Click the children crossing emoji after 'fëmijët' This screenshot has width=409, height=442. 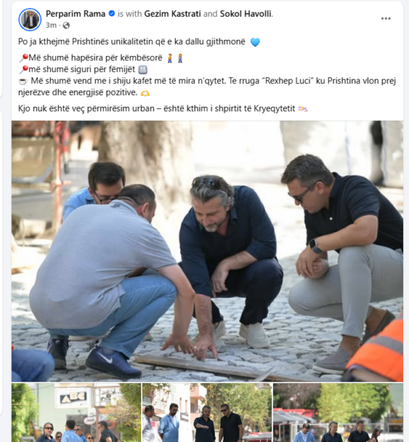pos(143,70)
